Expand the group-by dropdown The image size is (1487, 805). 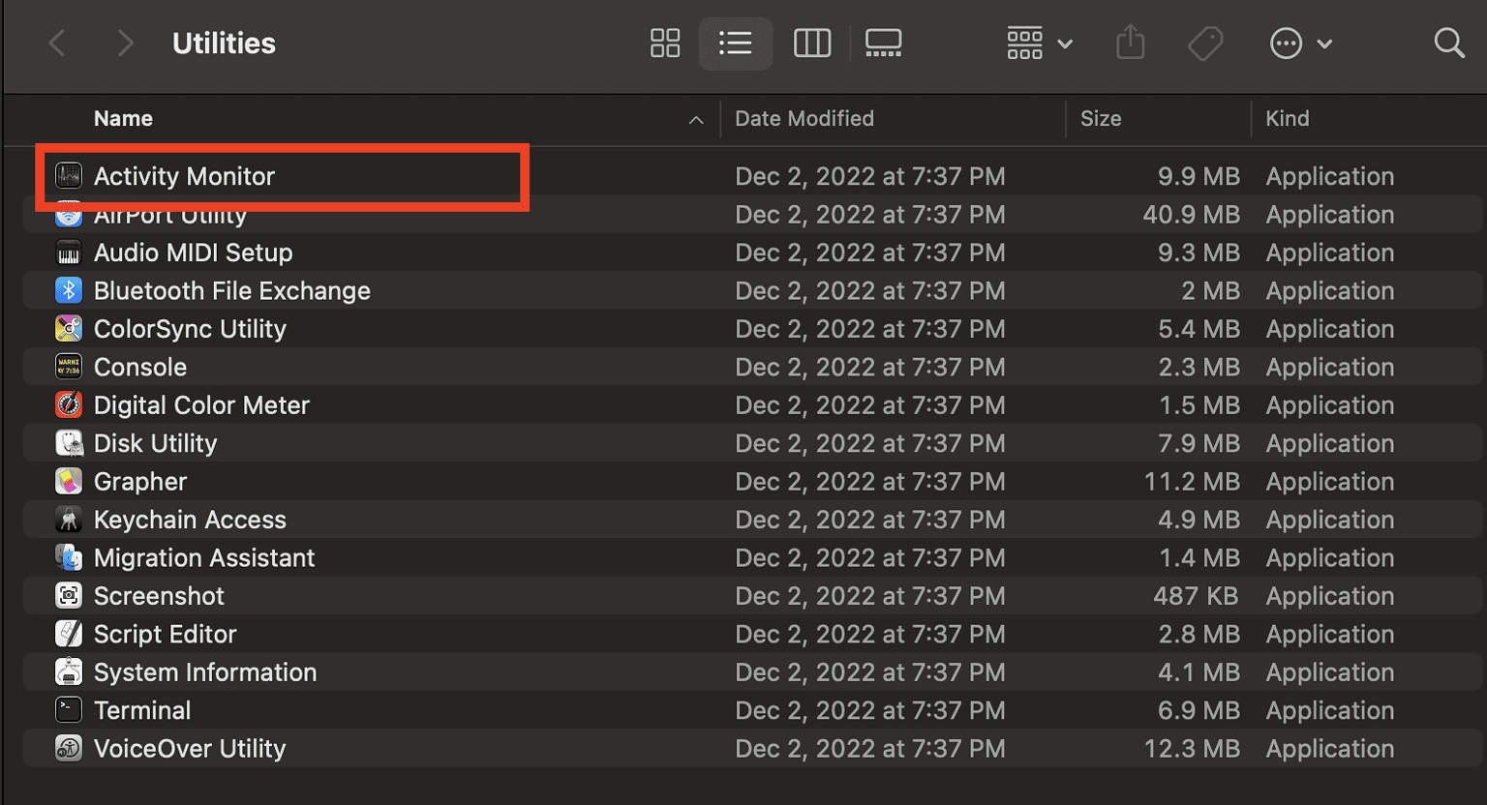click(x=1040, y=44)
